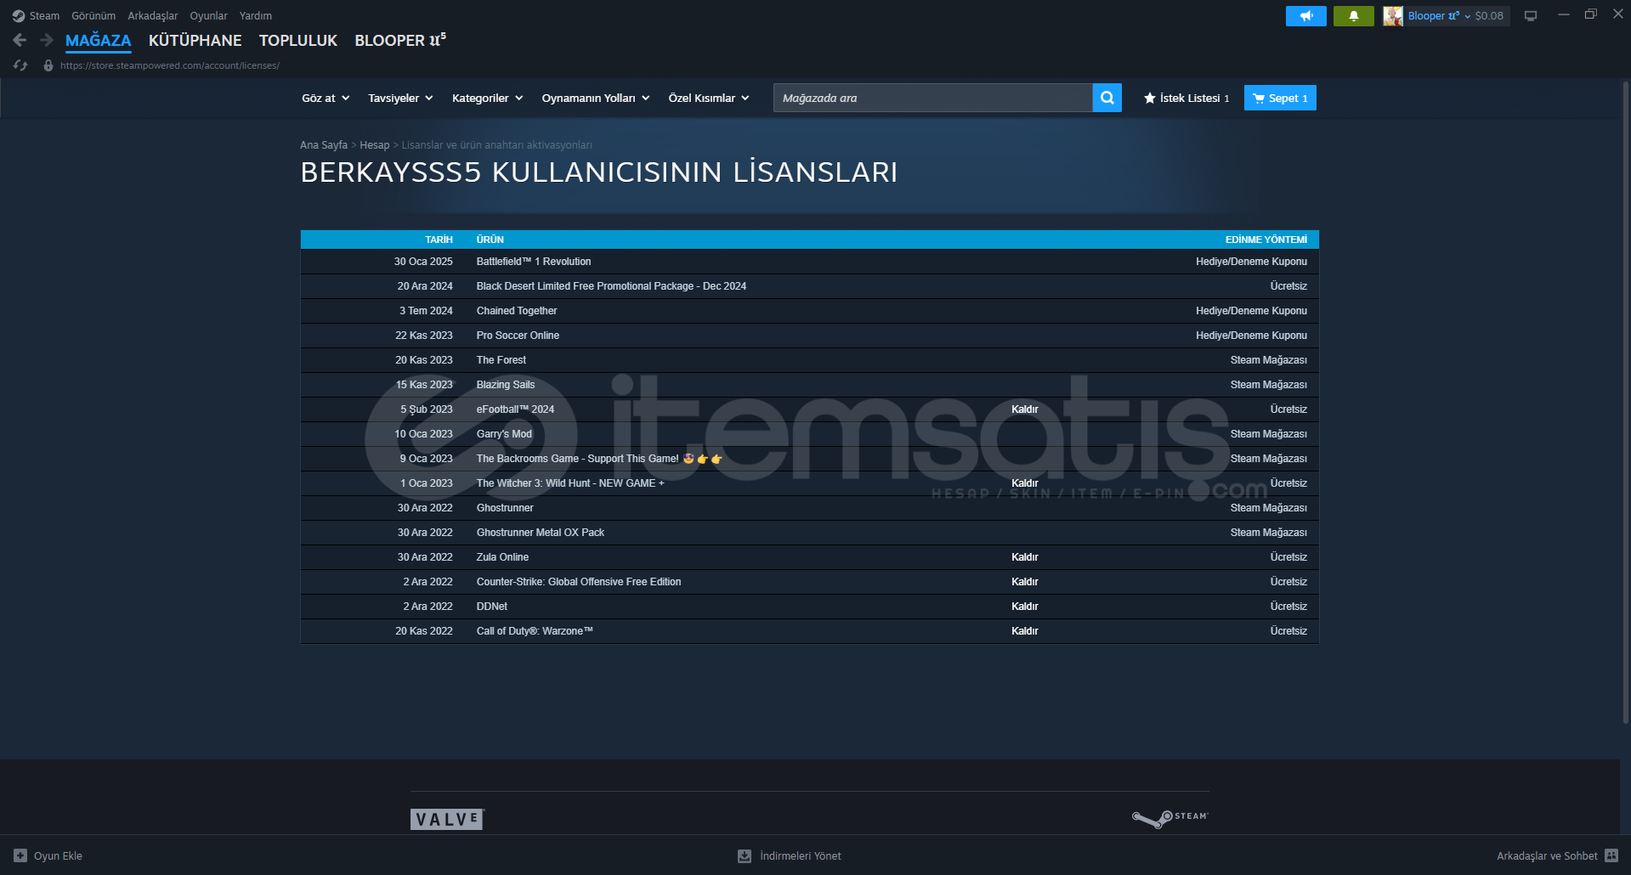Open the BLOOPER profile tab
The image size is (1631, 875).
[400, 40]
